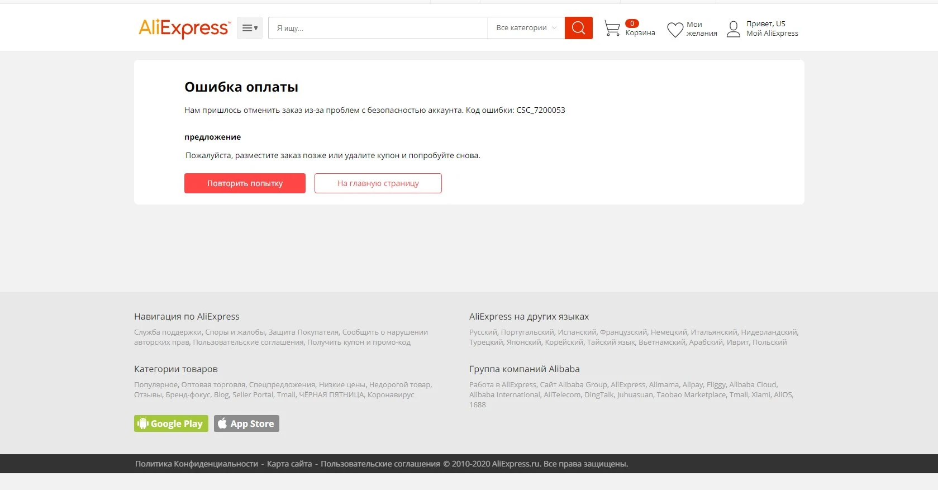Open 'Taobao Marketplace' link
This screenshot has height=490, width=938.
click(x=691, y=395)
